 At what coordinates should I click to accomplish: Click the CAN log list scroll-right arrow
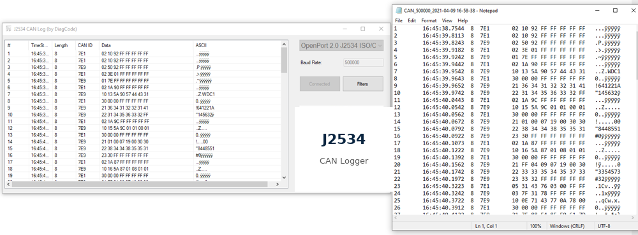coord(278,184)
